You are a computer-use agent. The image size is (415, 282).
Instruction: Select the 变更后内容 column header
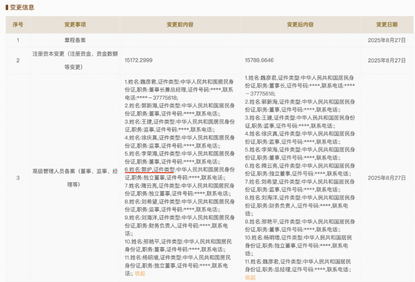300,24
